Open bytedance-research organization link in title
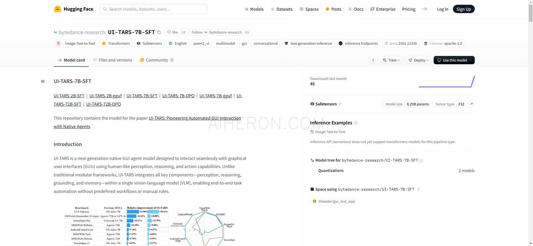Viewport: 533px width, 246px height. 82,32
